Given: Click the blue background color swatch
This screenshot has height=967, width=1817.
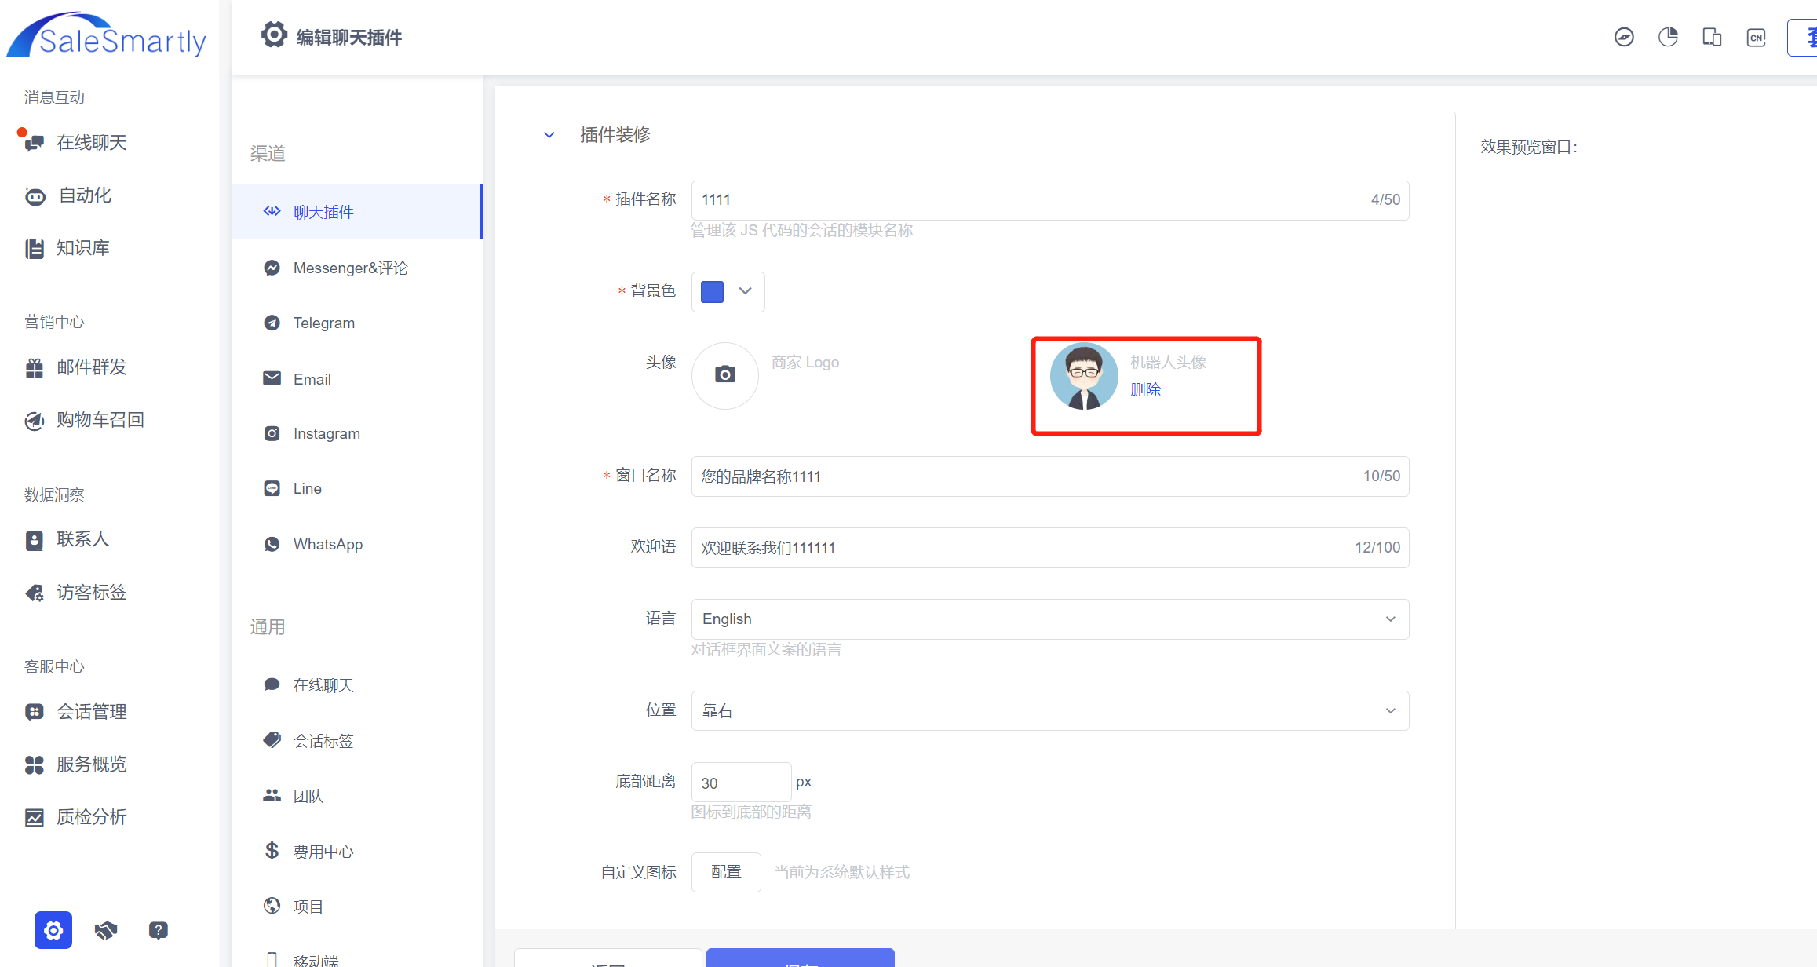Looking at the screenshot, I should point(712,291).
